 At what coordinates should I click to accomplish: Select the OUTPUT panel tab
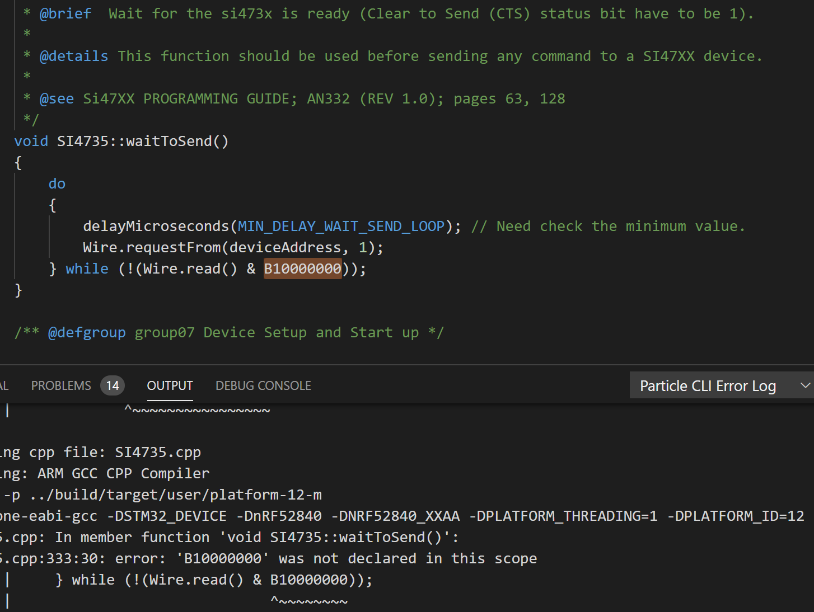pos(170,385)
